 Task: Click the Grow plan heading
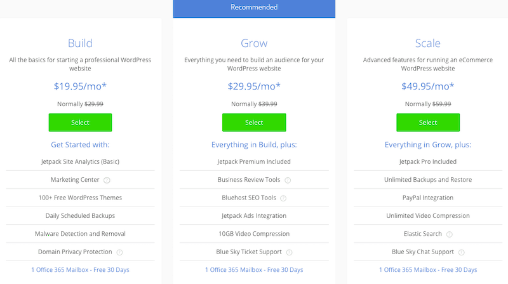pos(254,43)
